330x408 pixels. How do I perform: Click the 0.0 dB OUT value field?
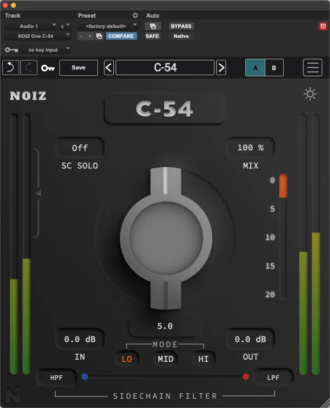point(250,339)
